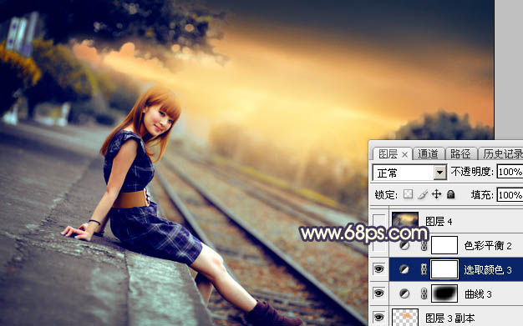Click the 色彩平衡 2 mask link icon
Image resolution: width=523 pixels, height=326 pixels.
(x=424, y=246)
